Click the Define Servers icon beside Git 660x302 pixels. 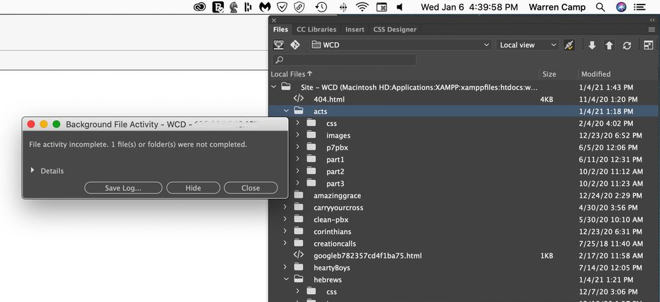pos(278,45)
